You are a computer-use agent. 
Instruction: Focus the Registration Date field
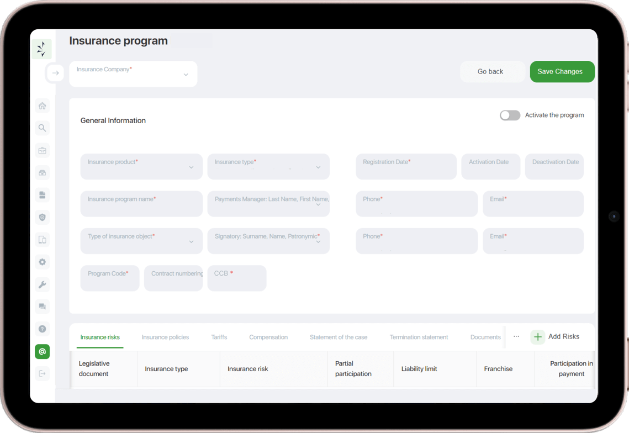[406, 167]
